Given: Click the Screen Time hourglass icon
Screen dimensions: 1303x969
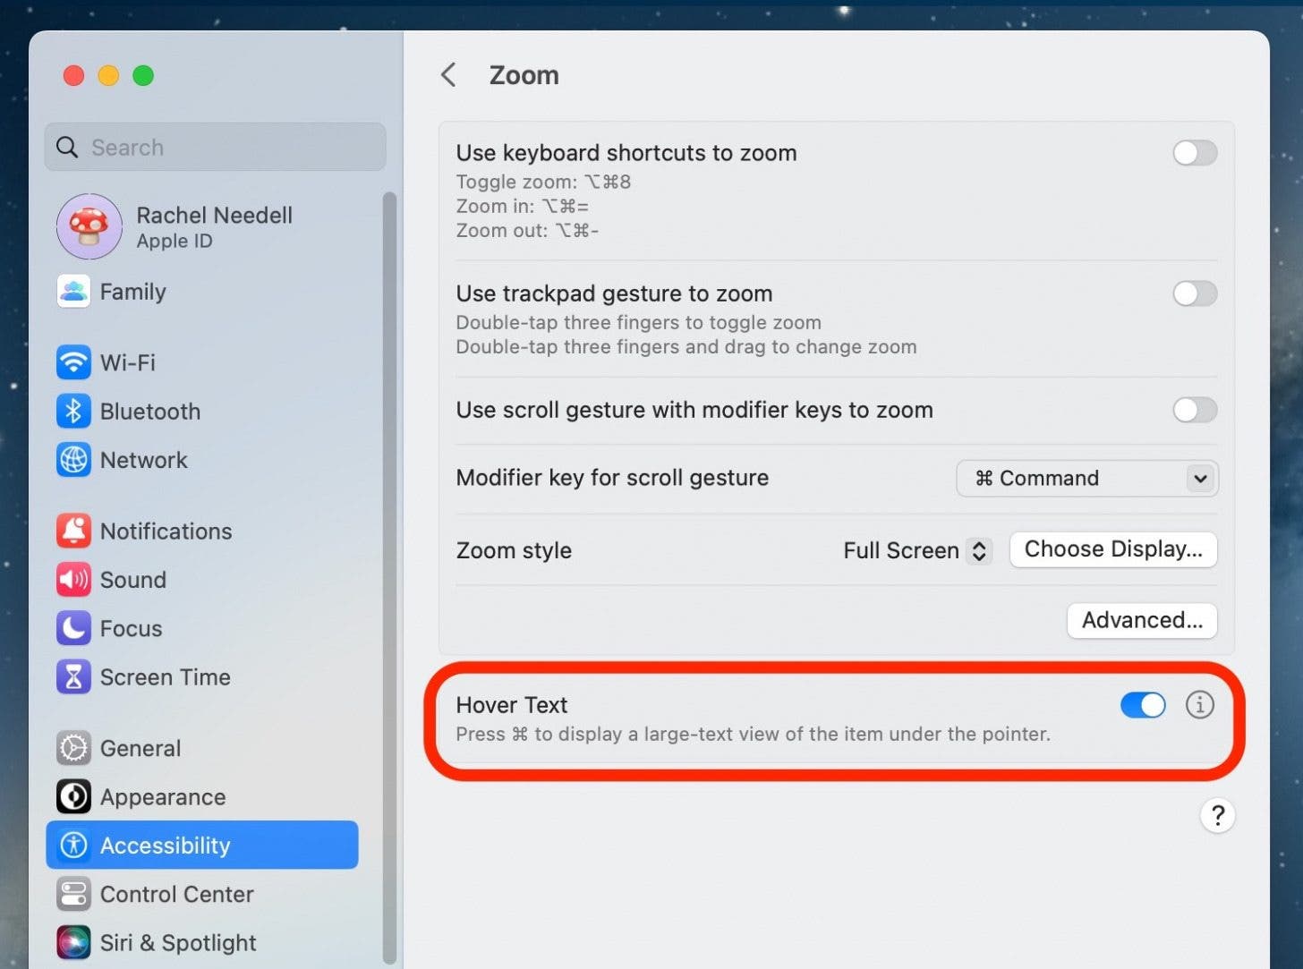Looking at the screenshot, I should [73, 677].
